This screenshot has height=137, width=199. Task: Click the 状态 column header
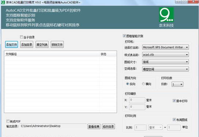point(108,54)
